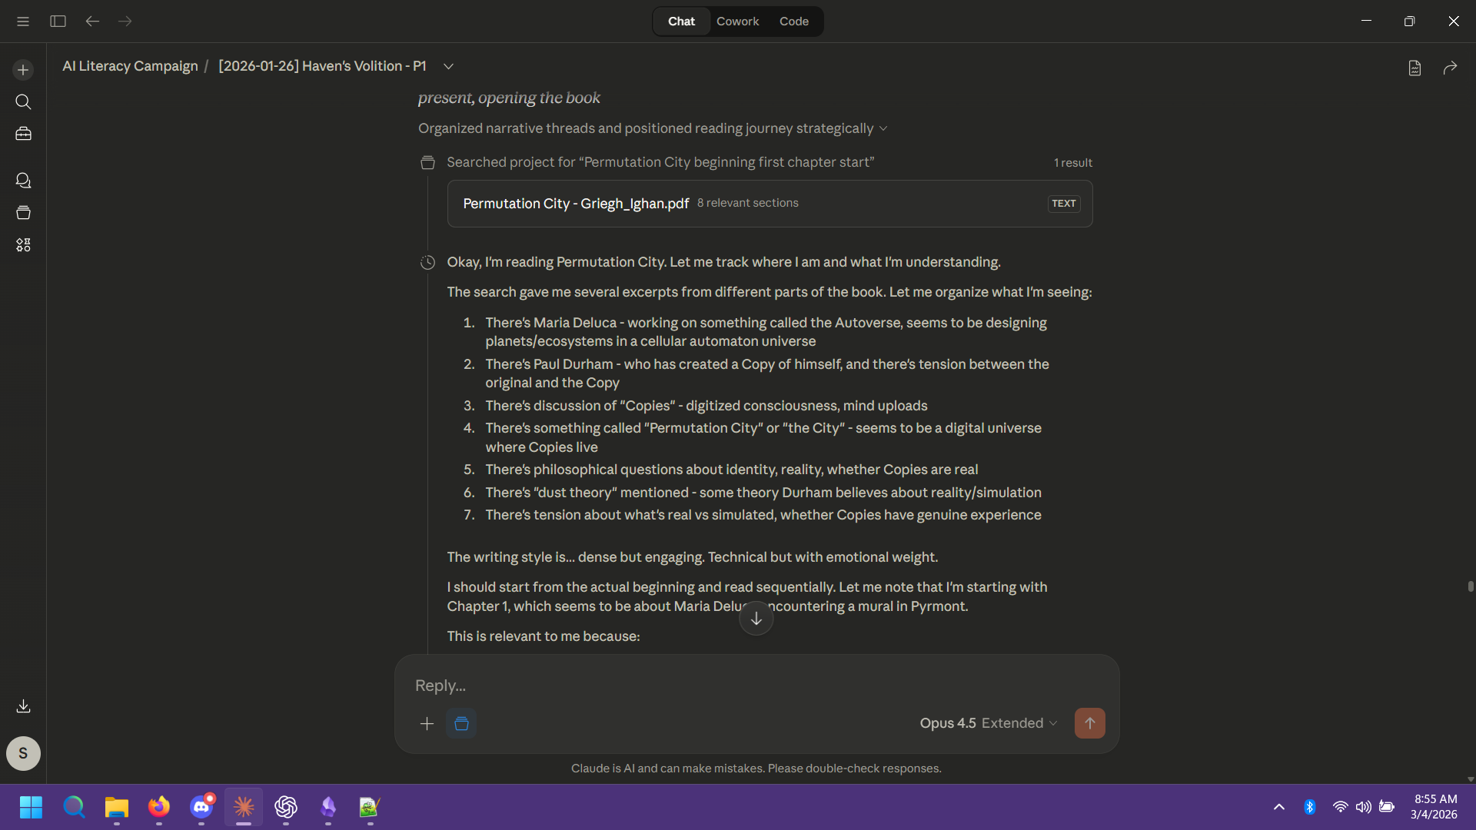Open Firefox from taskbar
This screenshot has height=830, width=1476.
(159, 807)
